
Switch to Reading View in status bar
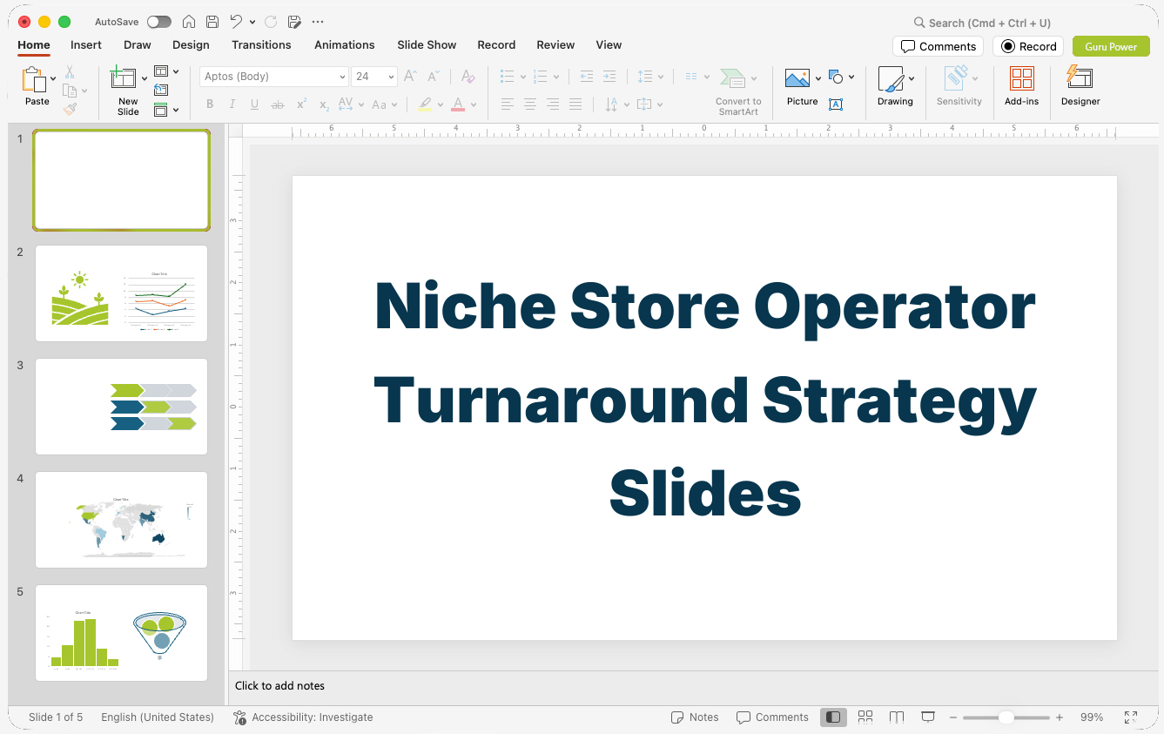(897, 717)
